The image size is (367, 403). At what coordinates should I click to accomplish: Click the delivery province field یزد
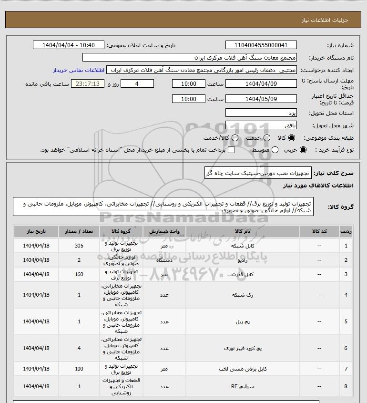click(261, 113)
